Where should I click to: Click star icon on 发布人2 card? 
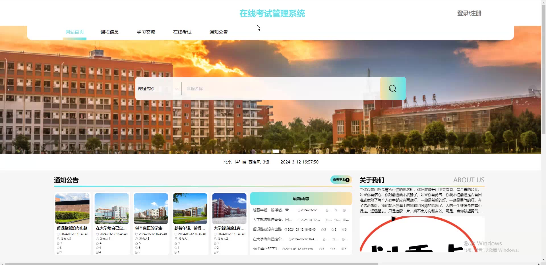[x=215, y=248]
